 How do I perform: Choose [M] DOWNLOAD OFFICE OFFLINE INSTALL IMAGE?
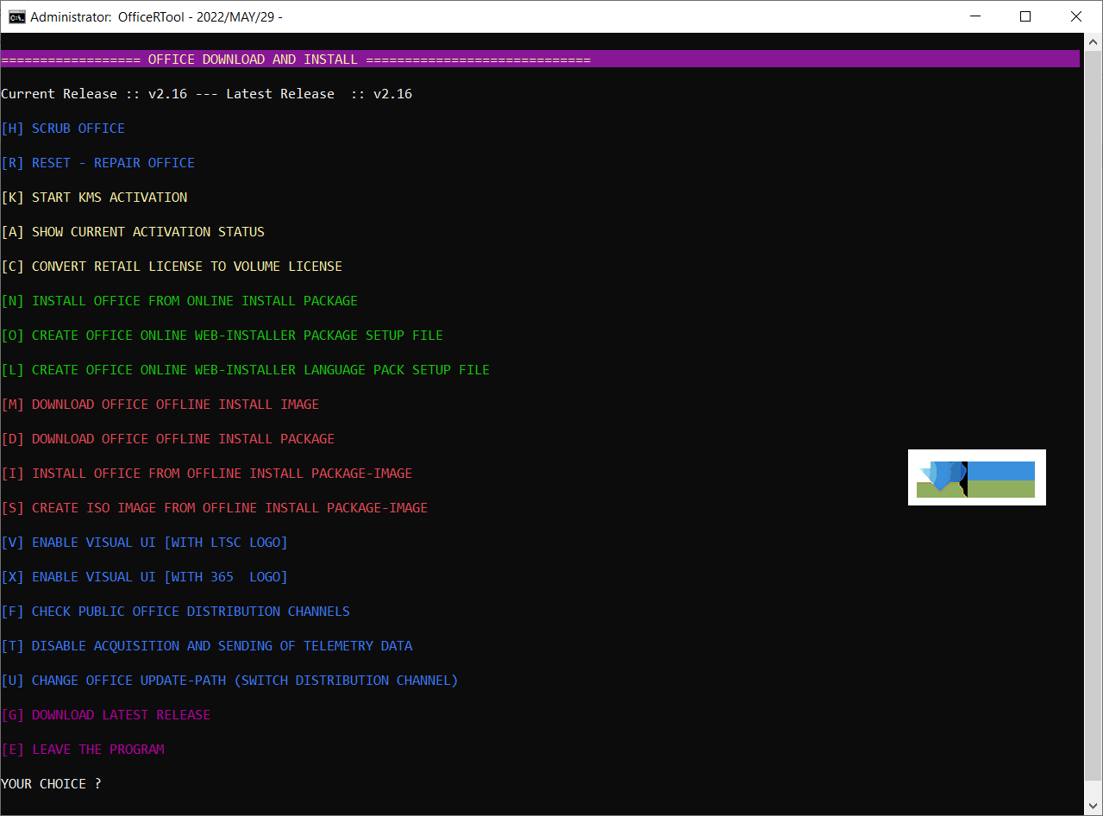pyautogui.click(x=160, y=405)
